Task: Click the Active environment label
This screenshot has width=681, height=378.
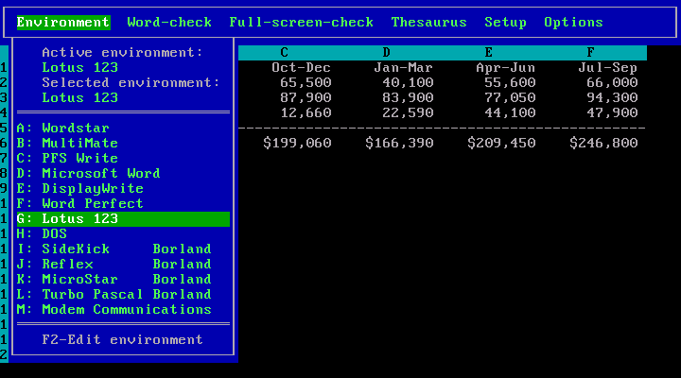Action: pyautogui.click(x=122, y=53)
